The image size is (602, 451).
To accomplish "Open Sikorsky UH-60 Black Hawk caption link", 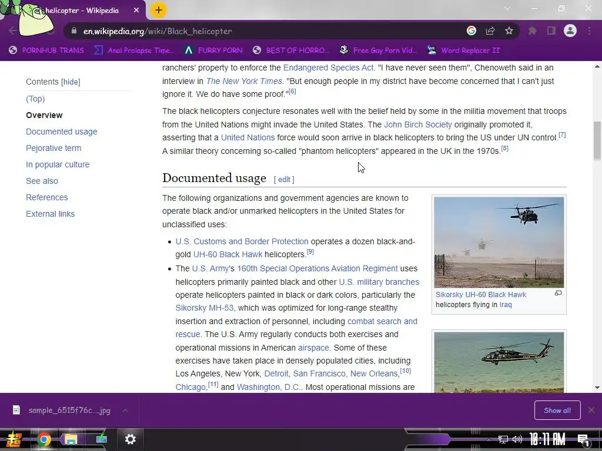I will (x=481, y=295).
